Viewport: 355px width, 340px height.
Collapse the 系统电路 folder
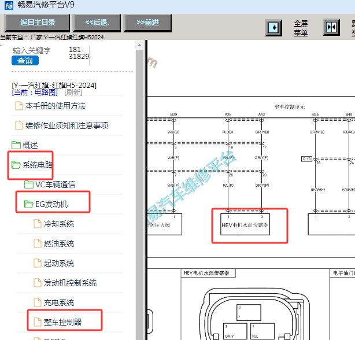[37, 165]
